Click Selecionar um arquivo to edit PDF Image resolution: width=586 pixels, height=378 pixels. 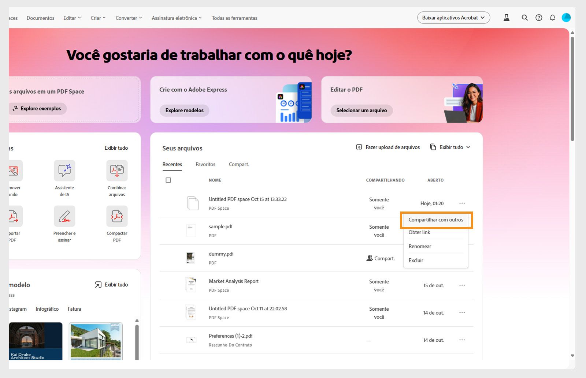[x=361, y=110]
